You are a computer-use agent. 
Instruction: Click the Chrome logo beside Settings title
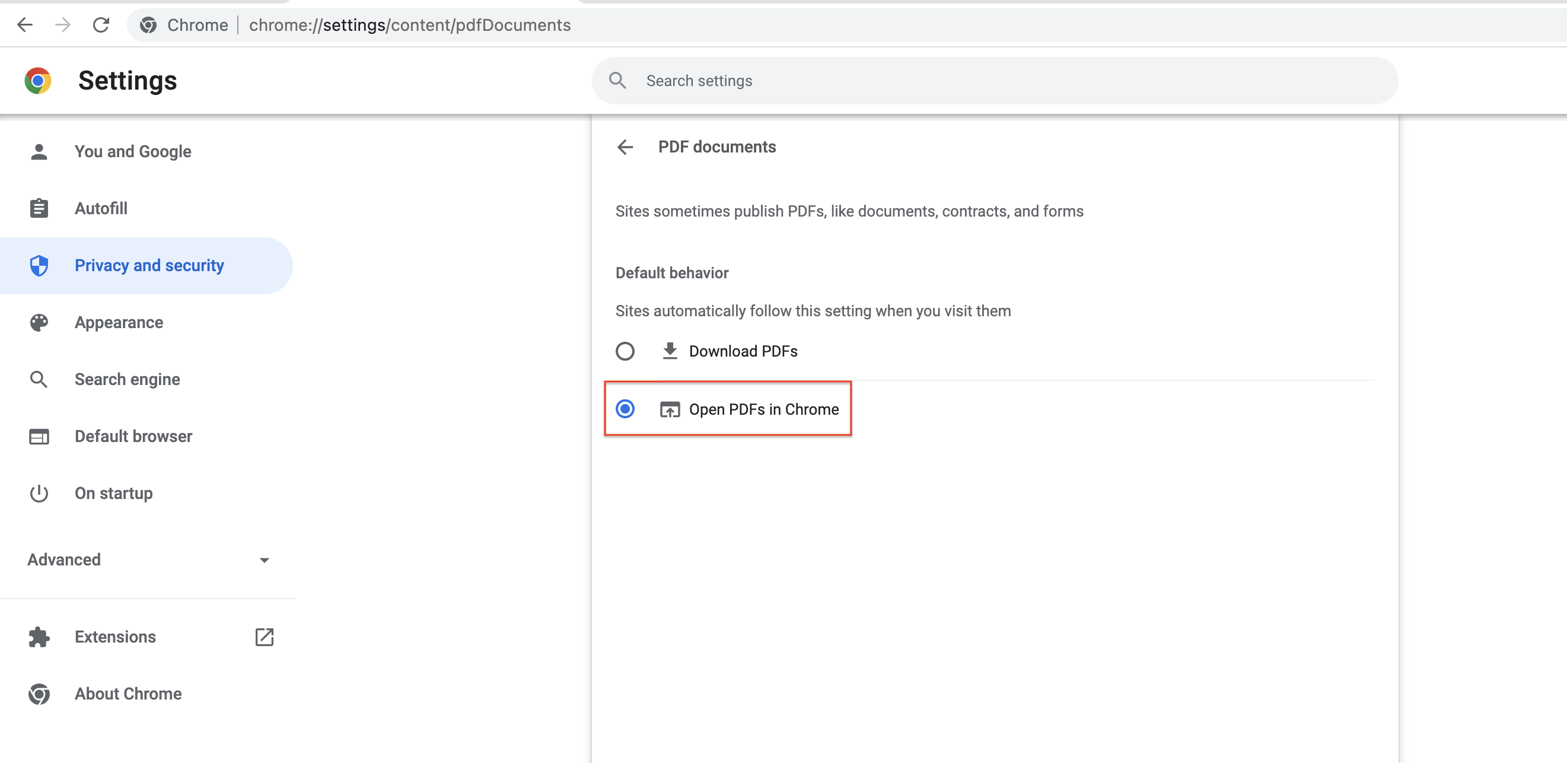38,80
